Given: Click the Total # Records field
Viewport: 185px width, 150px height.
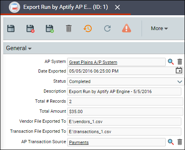Looking at the screenshot, I should tap(125, 101).
